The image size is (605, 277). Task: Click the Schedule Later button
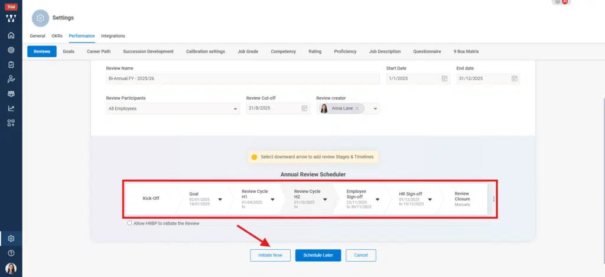[318, 255]
